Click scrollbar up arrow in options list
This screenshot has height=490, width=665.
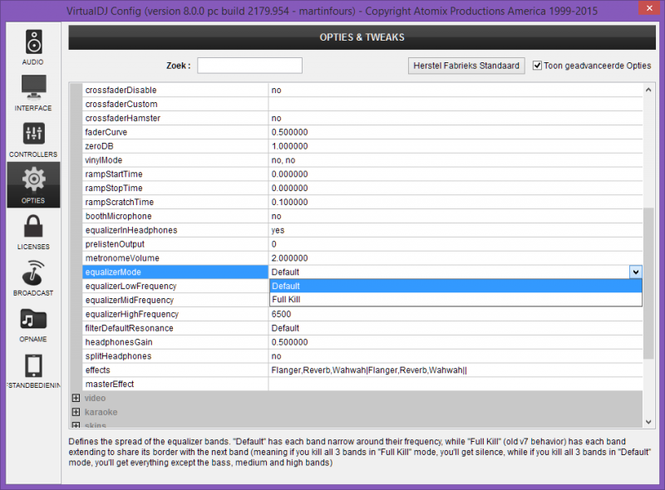[x=648, y=90]
